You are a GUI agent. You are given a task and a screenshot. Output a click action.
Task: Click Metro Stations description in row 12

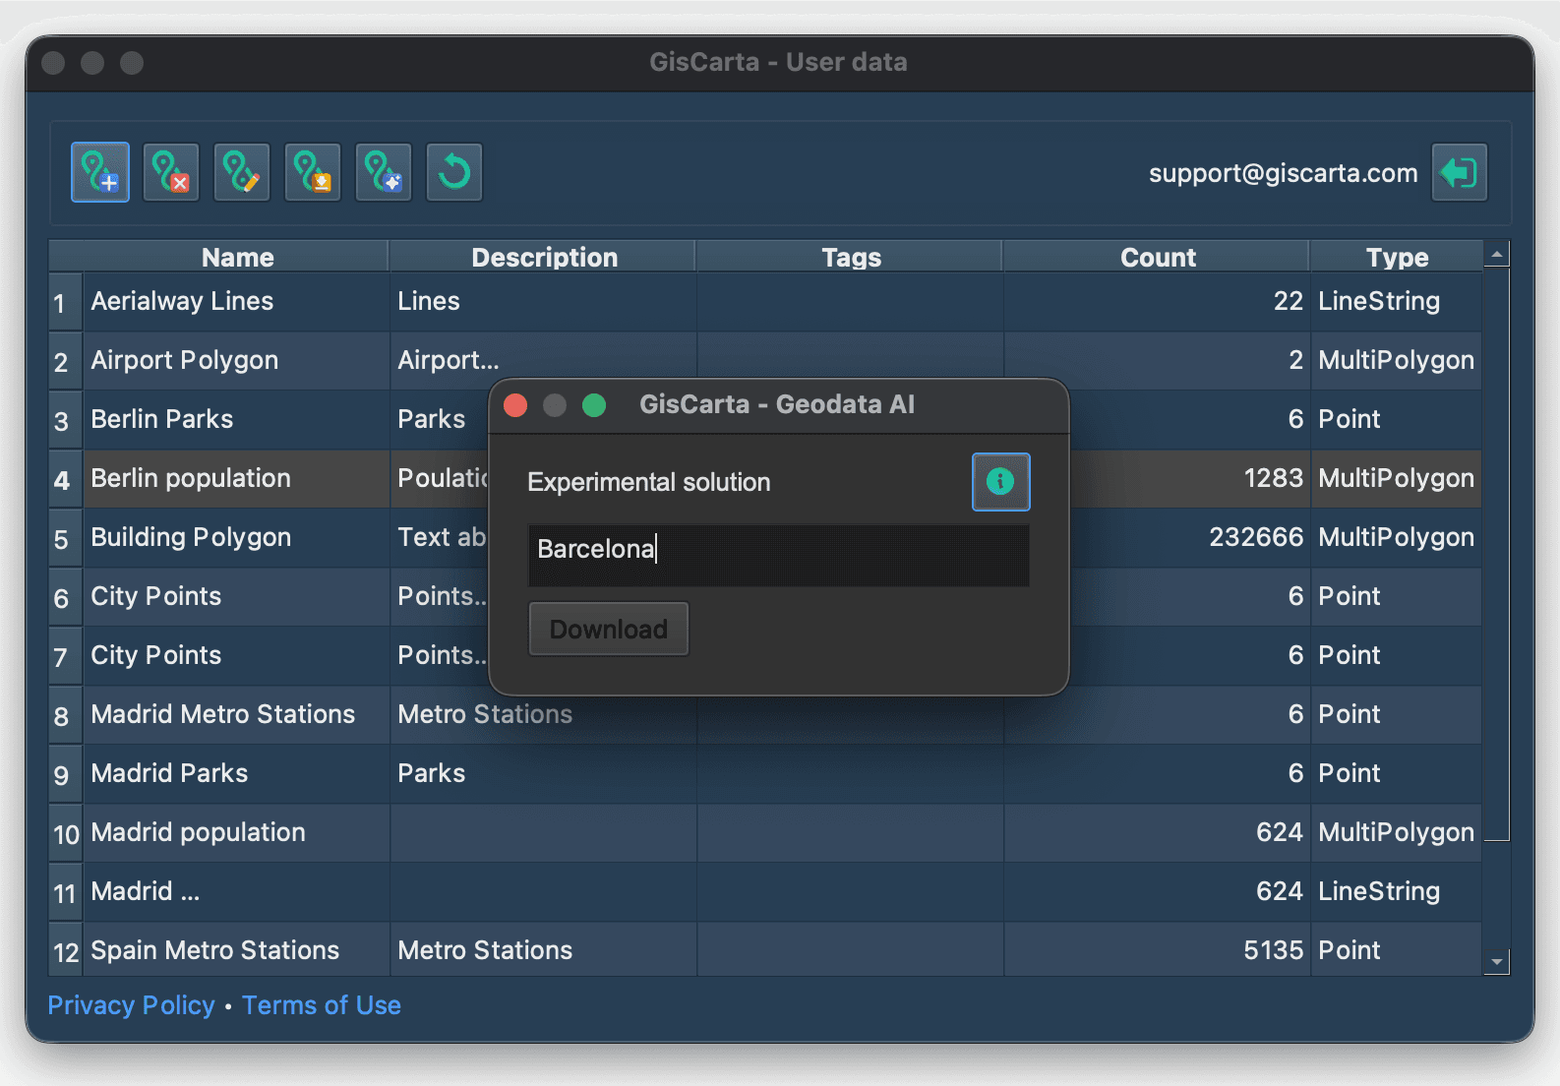coord(485,950)
